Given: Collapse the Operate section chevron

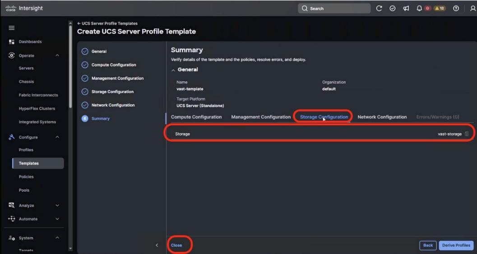Looking at the screenshot, I should [57, 55].
